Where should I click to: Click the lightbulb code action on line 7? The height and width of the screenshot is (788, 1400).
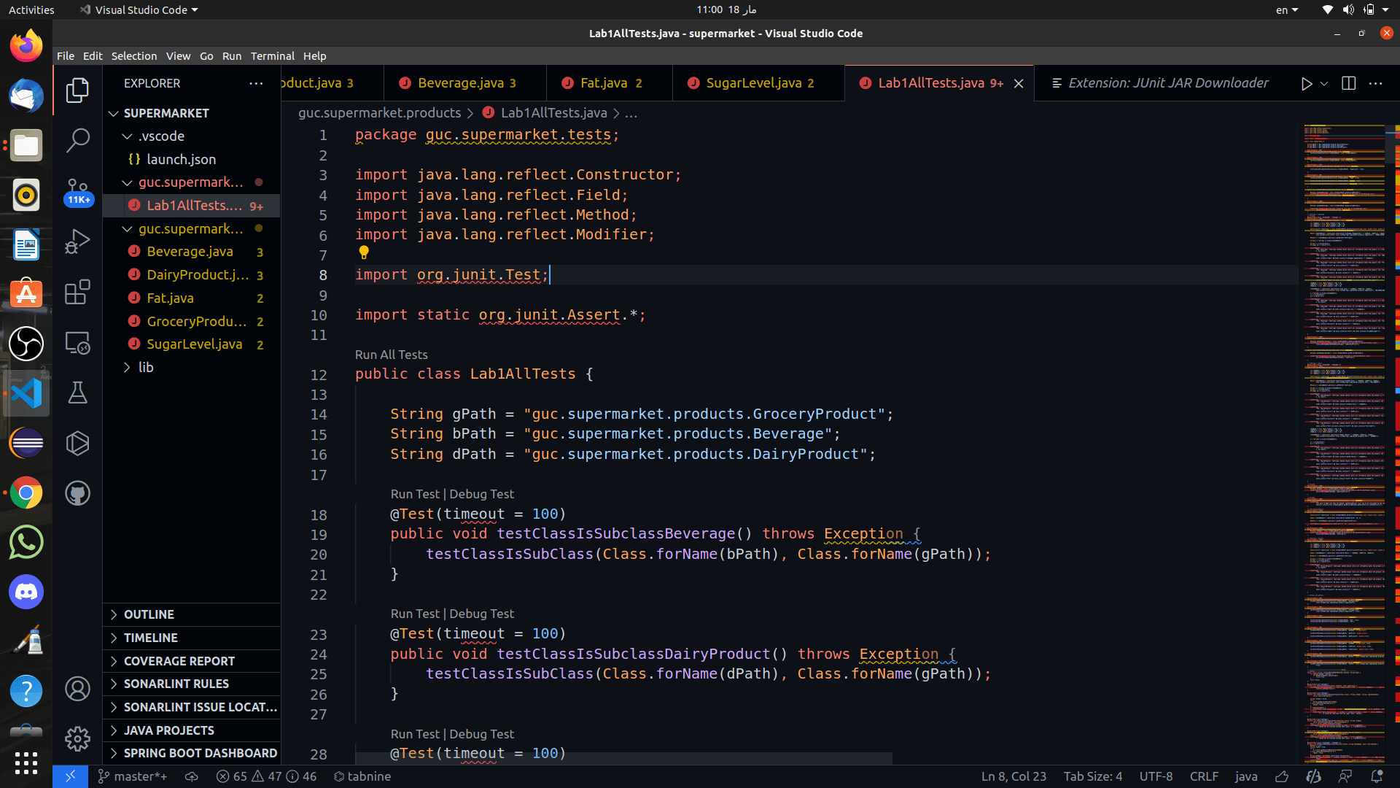(x=364, y=253)
